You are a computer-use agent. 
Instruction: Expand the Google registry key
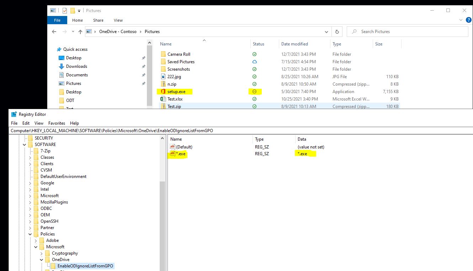pos(30,183)
